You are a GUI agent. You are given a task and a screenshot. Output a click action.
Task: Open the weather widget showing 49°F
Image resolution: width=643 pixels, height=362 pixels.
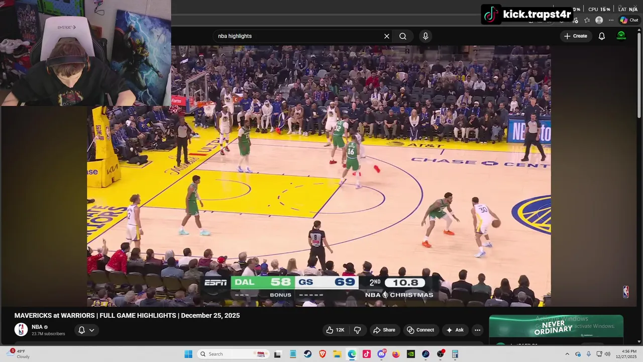[x=19, y=354]
